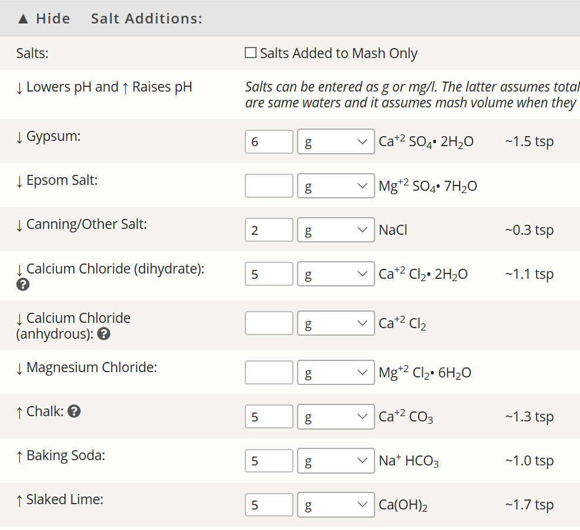Open the Slaked Lime unit dropdown
580x530 pixels.
coord(336,505)
